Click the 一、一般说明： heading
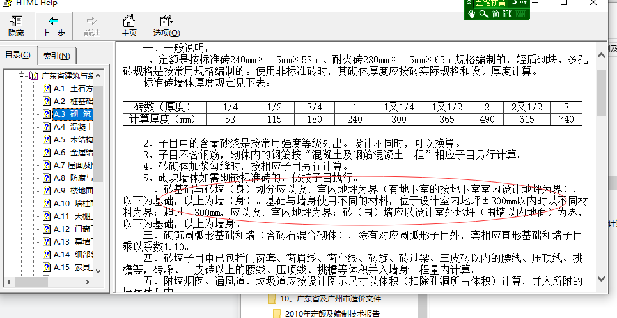Screen dimensions: 617x318 click(175, 48)
